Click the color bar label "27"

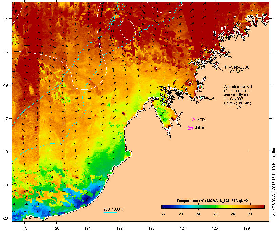250,214
